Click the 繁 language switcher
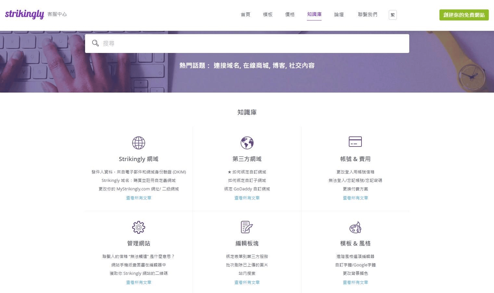The image size is (494, 293). click(x=392, y=15)
